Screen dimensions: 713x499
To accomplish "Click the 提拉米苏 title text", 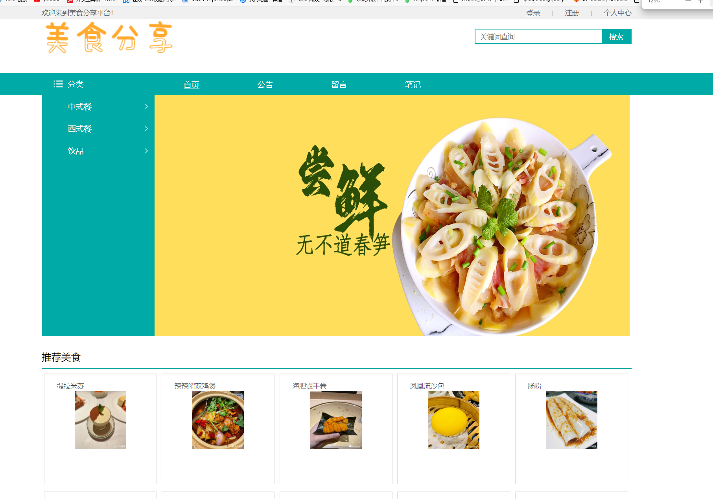I will (x=70, y=386).
